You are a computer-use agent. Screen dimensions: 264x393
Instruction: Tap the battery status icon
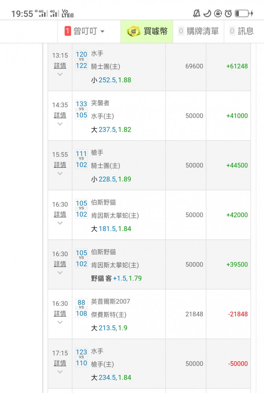click(x=244, y=14)
